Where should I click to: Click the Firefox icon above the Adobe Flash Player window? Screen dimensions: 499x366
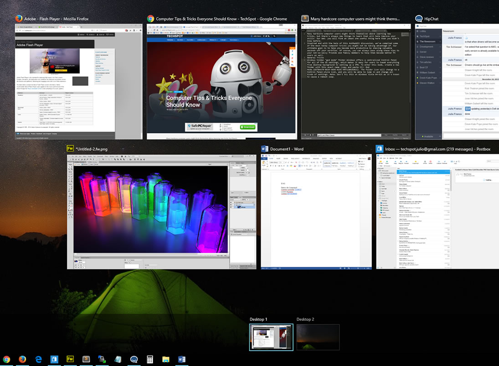(x=19, y=19)
